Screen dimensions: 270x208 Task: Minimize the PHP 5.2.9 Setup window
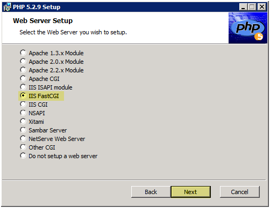coord(243,7)
